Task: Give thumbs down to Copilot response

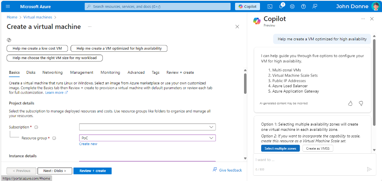Action: (361, 104)
